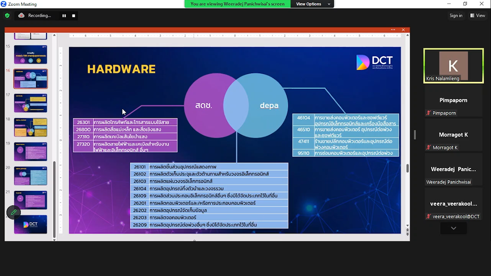The width and height of the screenshot is (491, 276).
Task: Select slide 19 thumbnail
Action: (31, 151)
